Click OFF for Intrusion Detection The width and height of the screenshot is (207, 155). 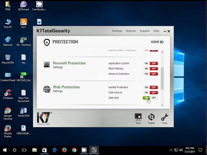[x=154, y=74]
